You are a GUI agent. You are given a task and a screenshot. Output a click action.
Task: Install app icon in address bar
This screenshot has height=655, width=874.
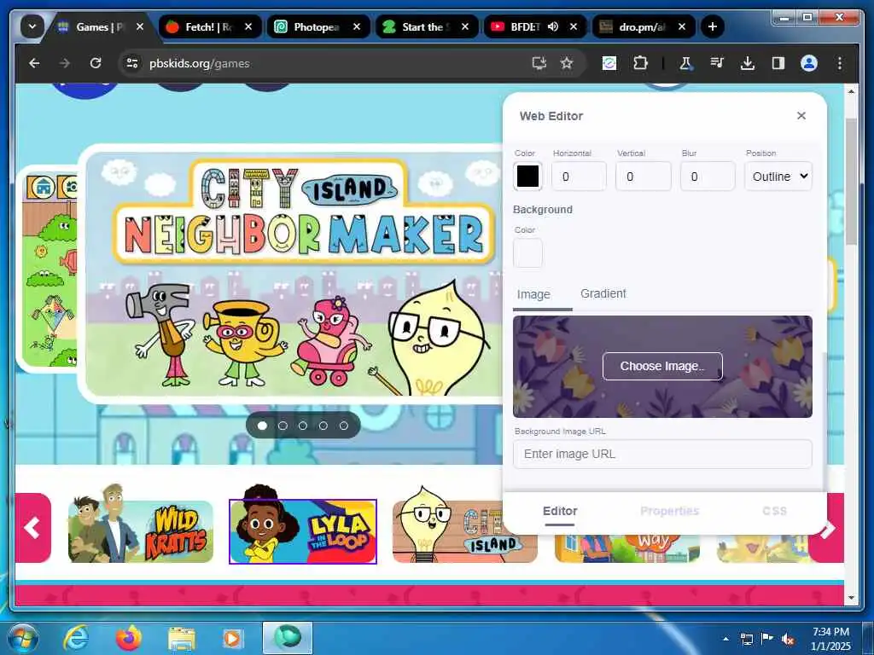click(539, 63)
